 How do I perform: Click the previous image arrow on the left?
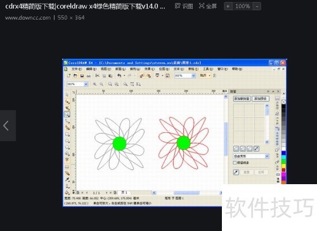[x=6, y=125]
